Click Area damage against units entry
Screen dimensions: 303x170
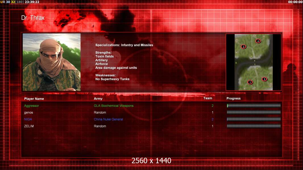[x=116, y=68]
